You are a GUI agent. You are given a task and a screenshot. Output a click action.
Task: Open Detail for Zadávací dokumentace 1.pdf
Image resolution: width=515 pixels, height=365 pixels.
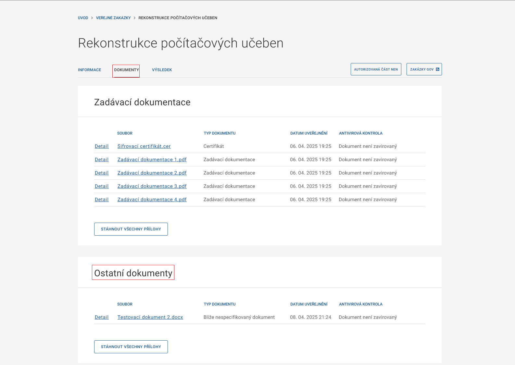click(102, 160)
